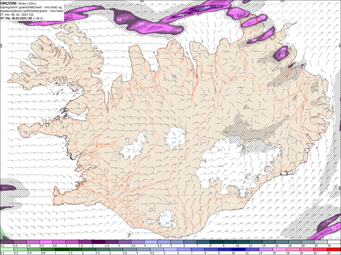Screen dimensions: 341x255
Task: Pick the pale green 0.1 rain legend swatch
Action: [x=7, y=249]
